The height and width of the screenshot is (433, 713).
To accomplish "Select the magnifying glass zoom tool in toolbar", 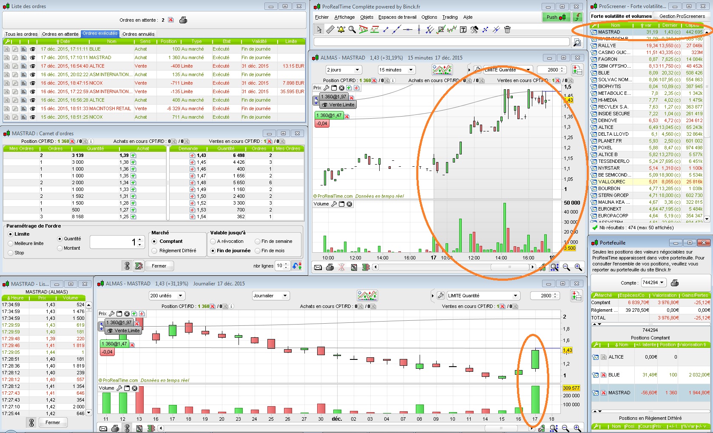I will click(x=352, y=29).
